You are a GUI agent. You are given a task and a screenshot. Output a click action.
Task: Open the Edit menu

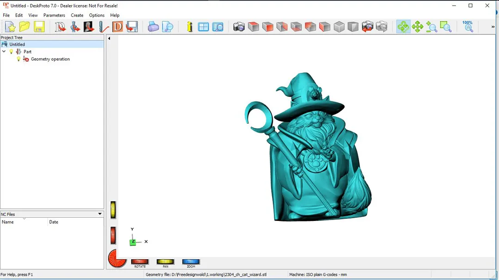(x=19, y=15)
